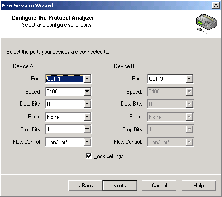222x197 pixels.
Task: Go back with the Back button
Action: pos(85,186)
